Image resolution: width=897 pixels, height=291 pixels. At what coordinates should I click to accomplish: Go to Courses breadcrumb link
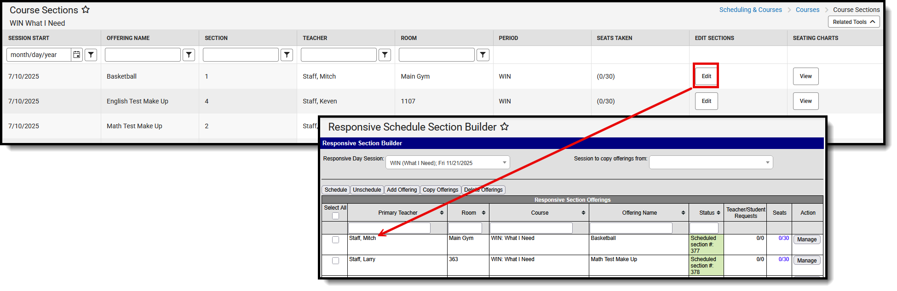(x=807, y=10)
